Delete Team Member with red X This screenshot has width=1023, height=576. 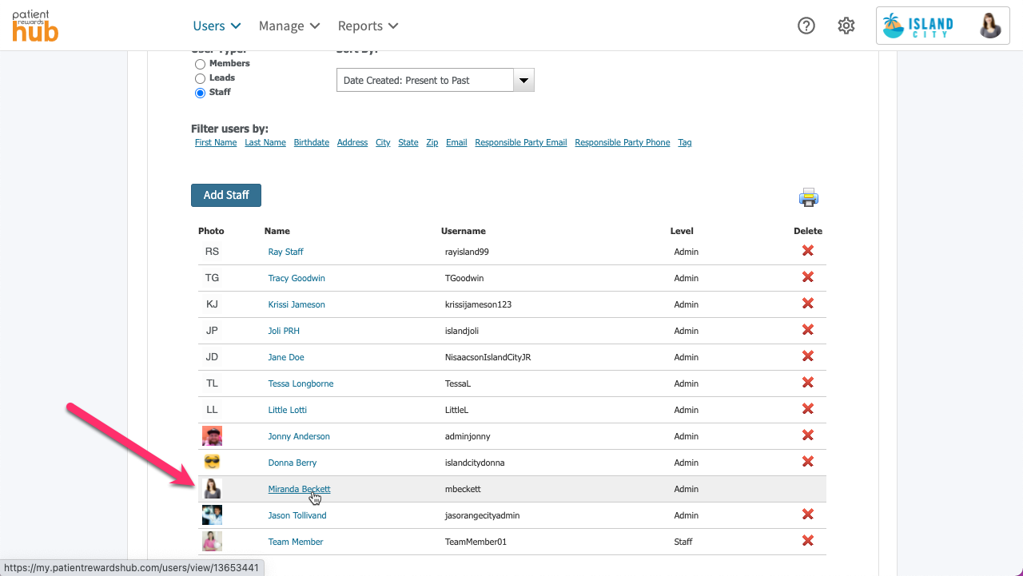coord(808,541)
